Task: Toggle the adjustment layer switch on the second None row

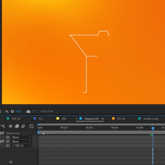Action: (x=3, y=141)
